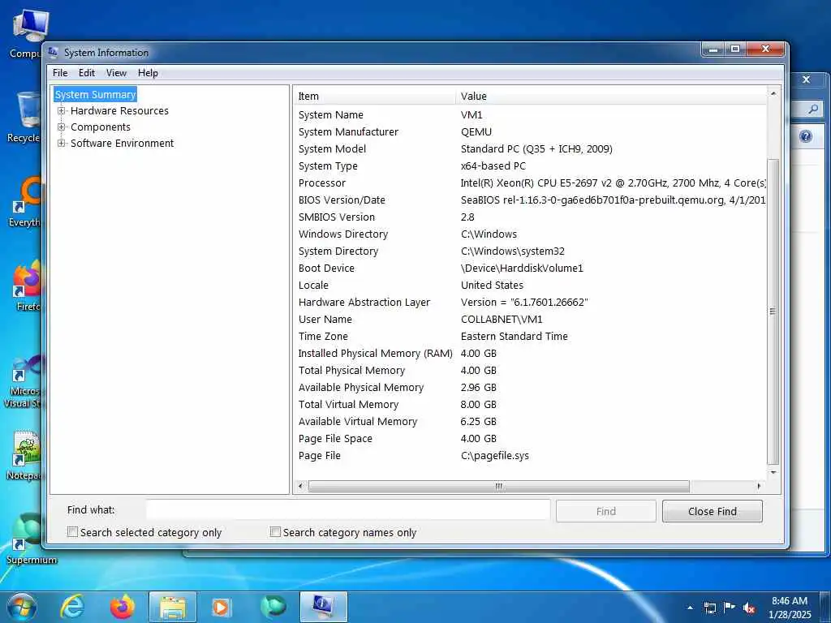
Task: Click the System Information title bar icon
Action: (53, 52)
